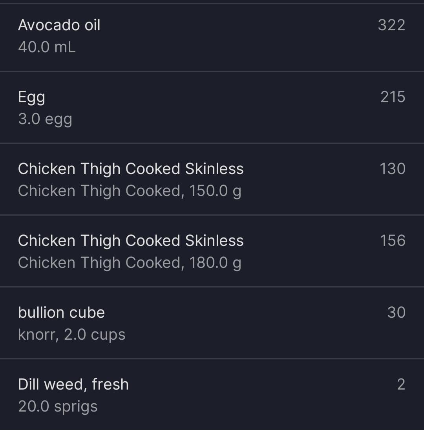Click Chicken Thigh Cooked Skinless title above 180.0 g

tap(131, 241)
